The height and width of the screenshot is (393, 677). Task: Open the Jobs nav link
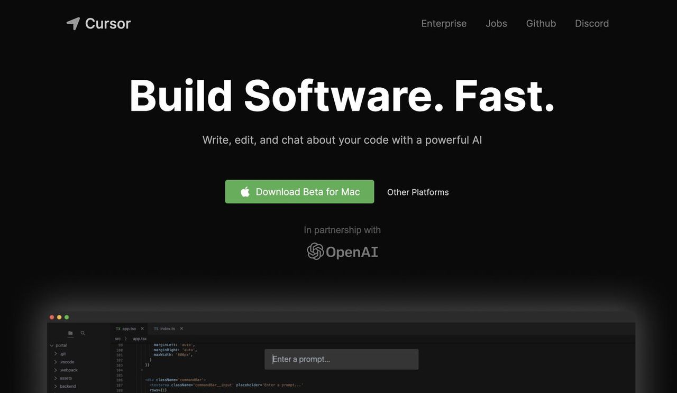tap(496, 23)
